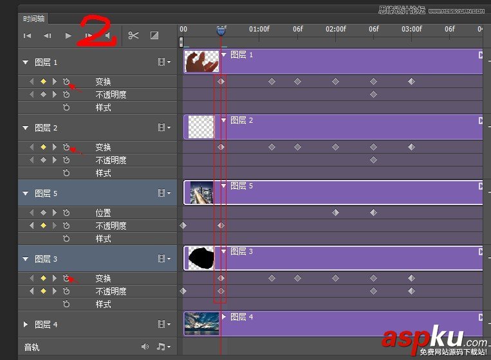The image size is (491, 360).
Task: Toggle 图层 2 不透明度 stopwatch
Action: point(66,160)
